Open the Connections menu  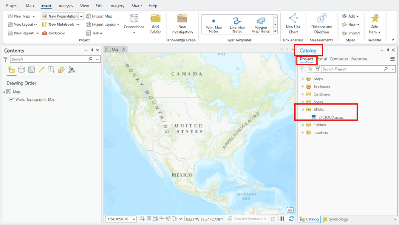coord(134,24)
